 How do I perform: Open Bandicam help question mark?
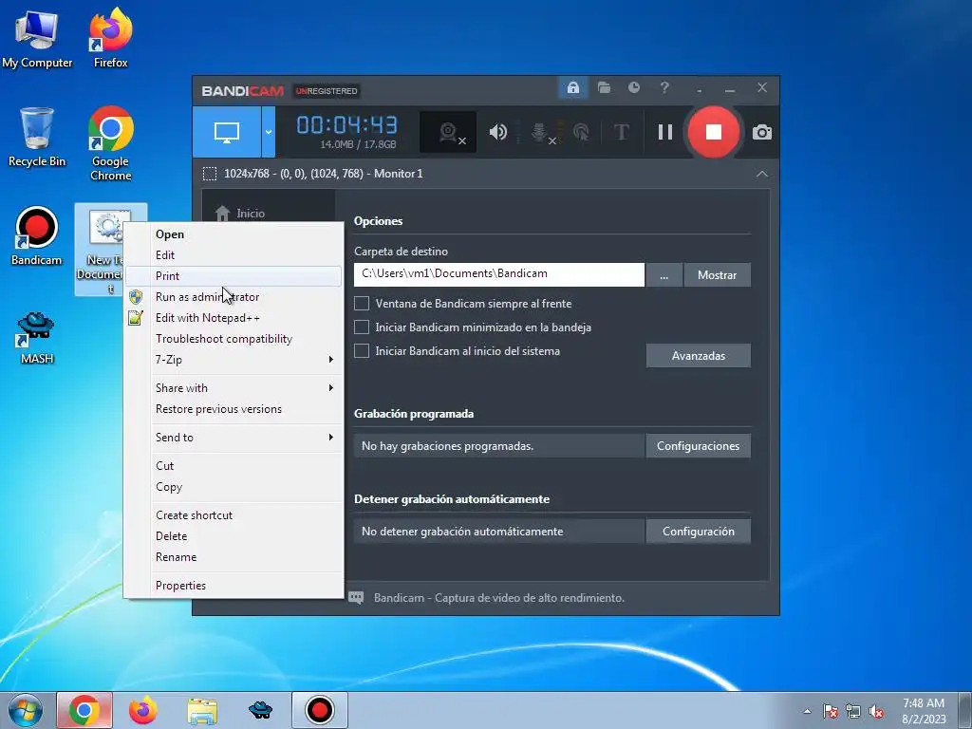[664, 88]
